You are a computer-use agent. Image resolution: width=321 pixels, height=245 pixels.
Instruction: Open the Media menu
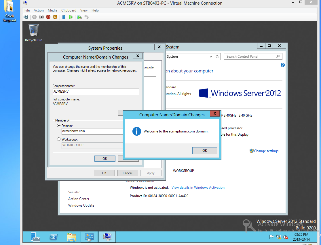(x=52, y=10)
